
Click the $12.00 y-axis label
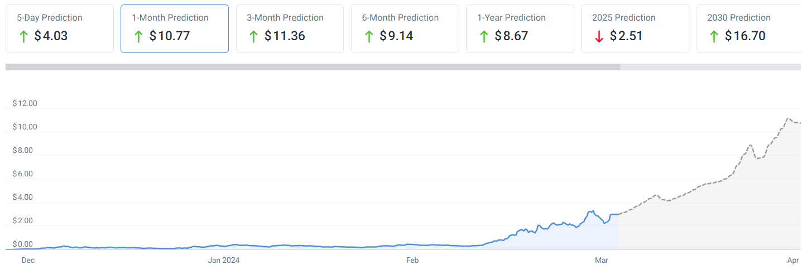pos(25,103)
